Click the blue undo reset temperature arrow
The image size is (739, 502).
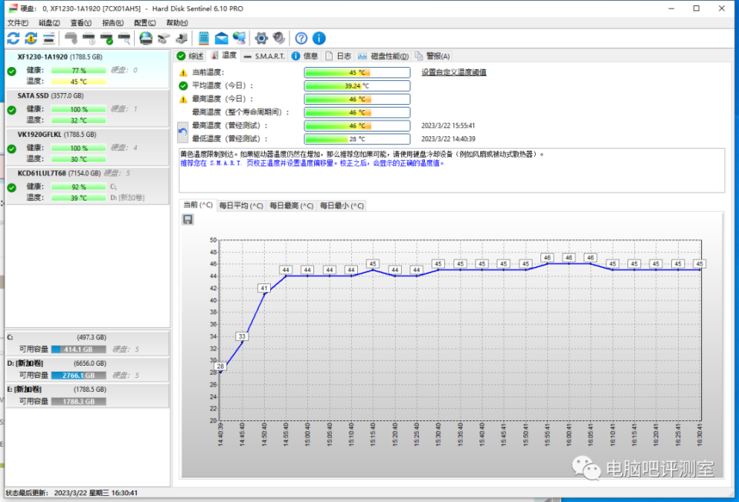[183, 132]
